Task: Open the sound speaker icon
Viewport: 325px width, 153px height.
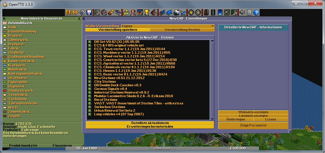Action: tap(242, 12)
